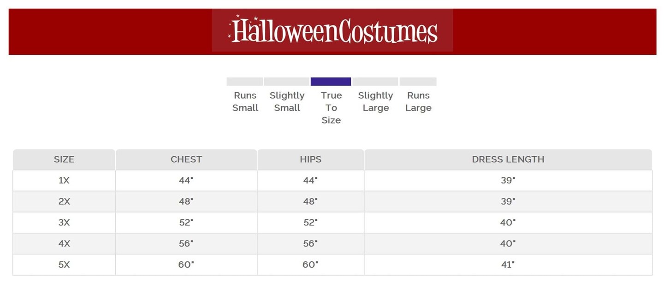This screenshot has height=288, width=664.
Task: Click the Runs Large fit label
Action: [418, 102]
